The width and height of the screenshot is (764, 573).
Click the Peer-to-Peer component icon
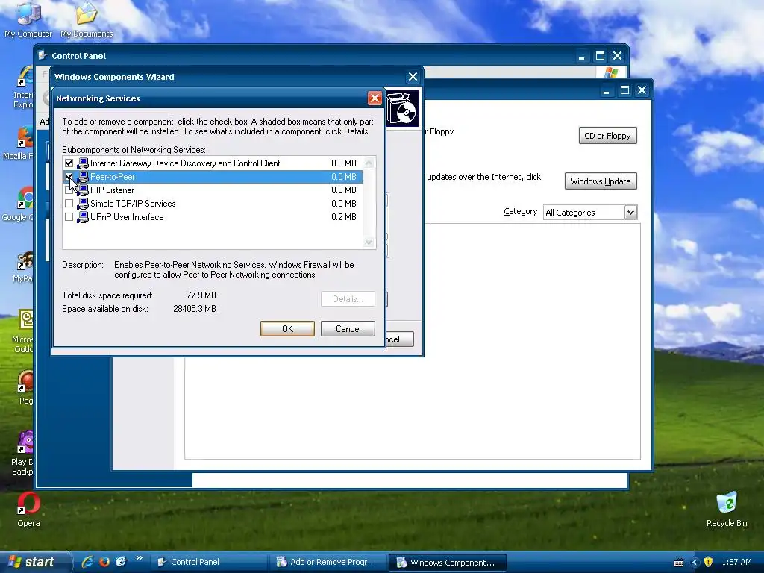tap(82, 176)
